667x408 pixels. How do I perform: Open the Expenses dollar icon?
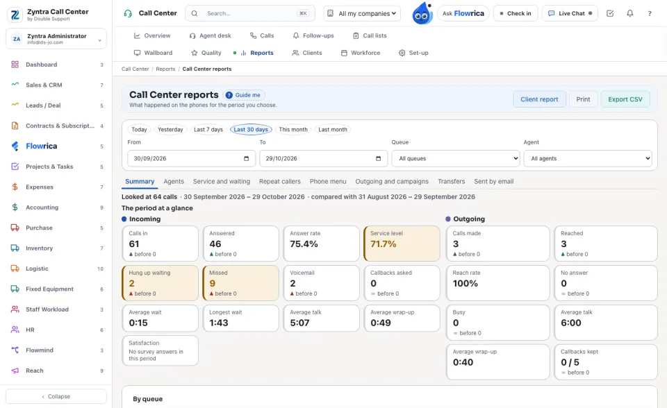pyautogui.click(x=15, y=187)
